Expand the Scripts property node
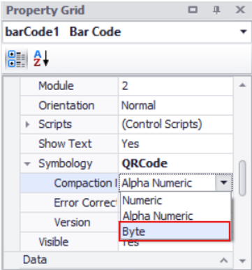The image size is (252, 270). (27, 124)
